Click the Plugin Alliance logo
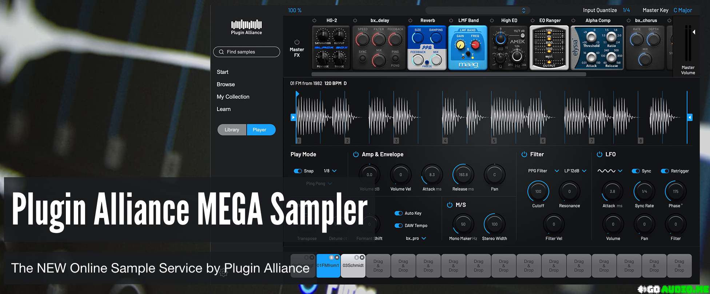 coord(246,27)
